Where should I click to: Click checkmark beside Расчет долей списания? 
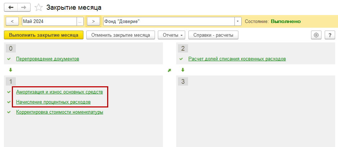click(x=181, y=59)
